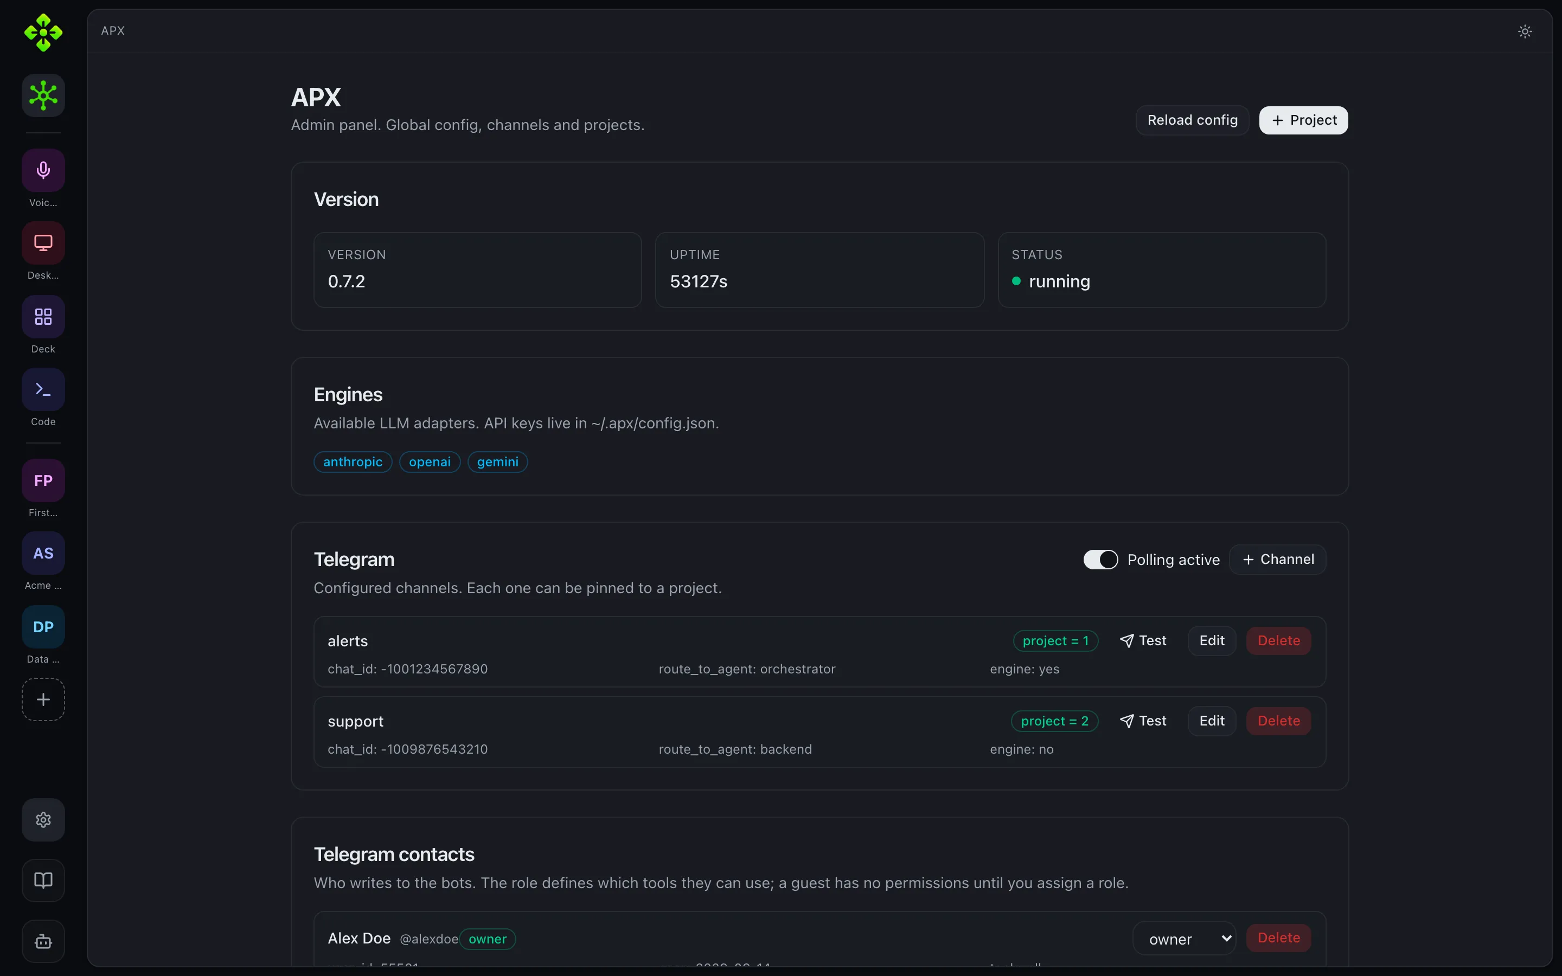Click the anthropic engine tag
Image resolution: width=1562 pixels, height=976 pixels.
click(353, 461)
